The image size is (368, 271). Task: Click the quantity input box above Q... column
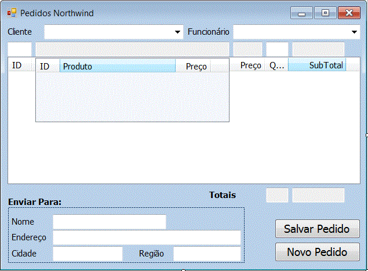tap(277, 49)
